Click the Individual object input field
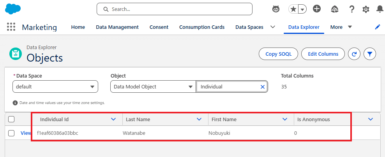This screenshot has height=157, width=385. pyautogui.click(x=231, y=86)
